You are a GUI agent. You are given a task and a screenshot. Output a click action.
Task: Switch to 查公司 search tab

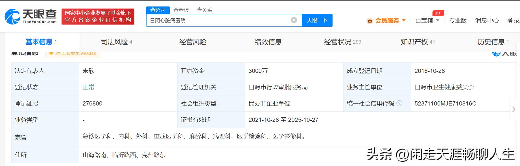point(158,10)
